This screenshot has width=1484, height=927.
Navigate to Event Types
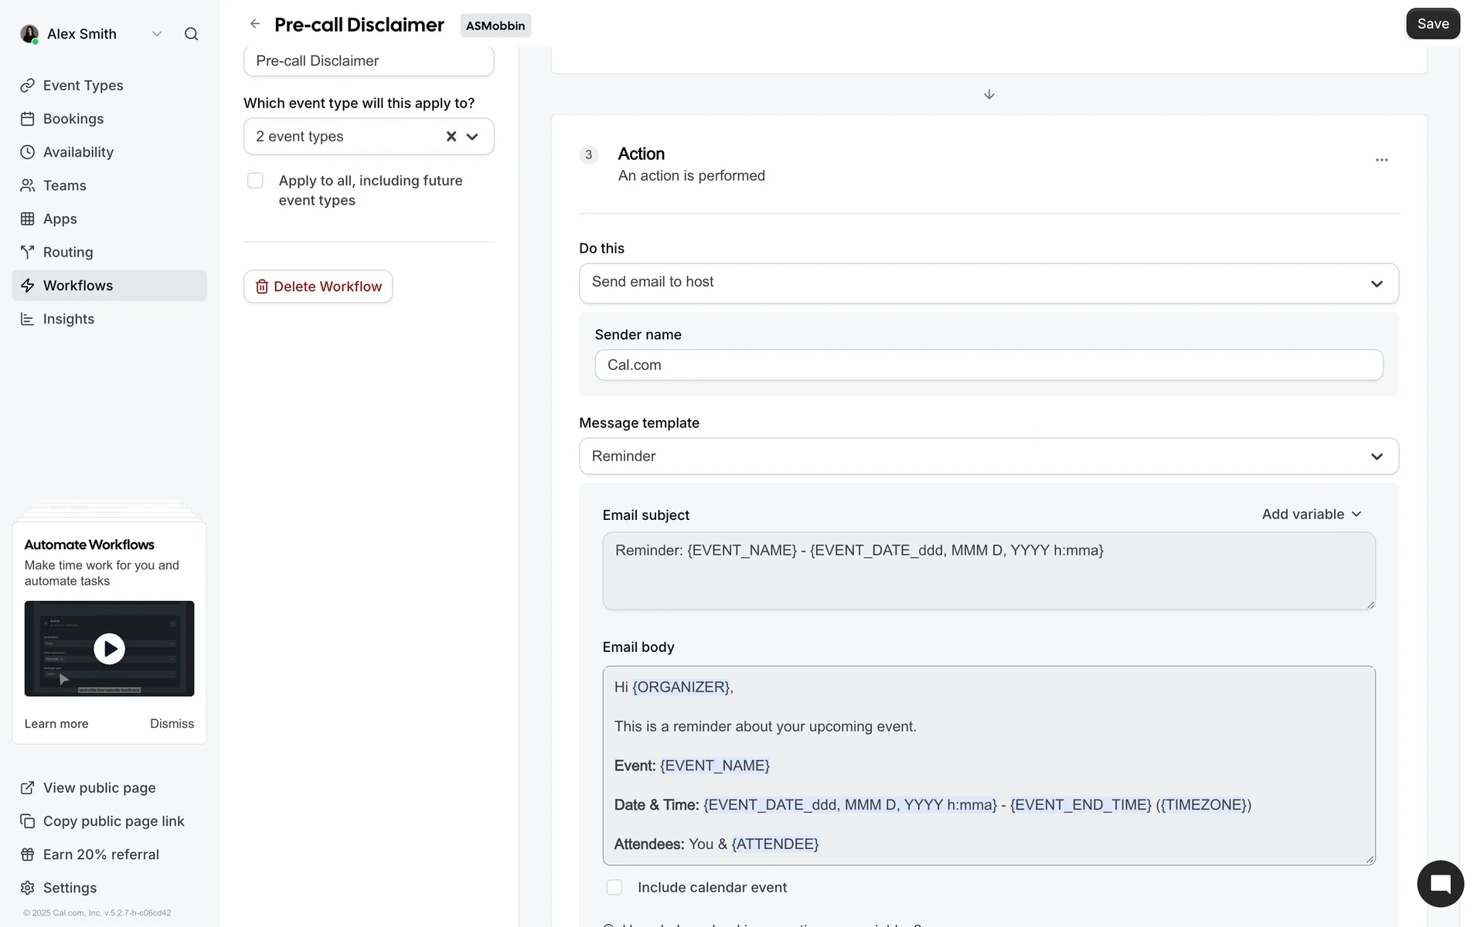(x=83, y=86)
